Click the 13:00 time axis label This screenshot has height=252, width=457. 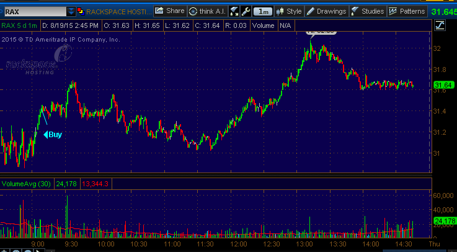click(304, 244)
